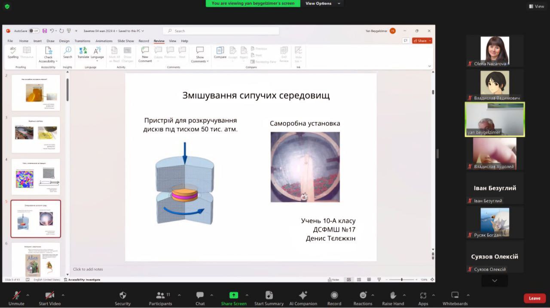This screenshot has width=550, height=308.
Task: Switch to the Animations tab
Action: click(x=104, y=41)
